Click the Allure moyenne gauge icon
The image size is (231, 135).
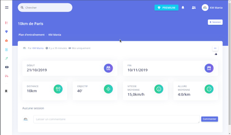[x=209, y=89]
